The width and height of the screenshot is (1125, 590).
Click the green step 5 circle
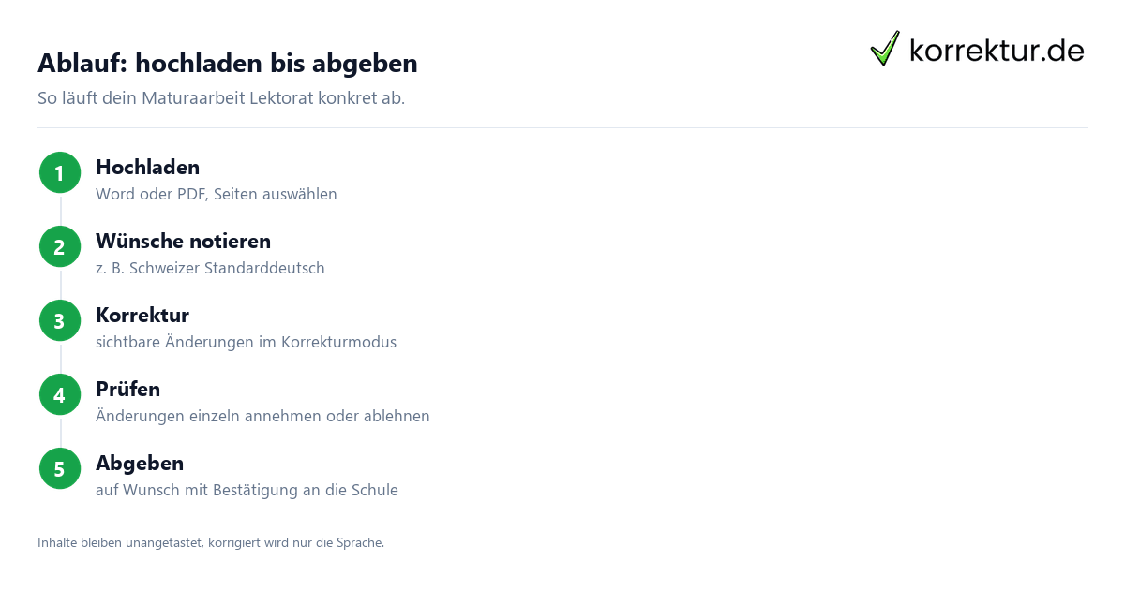(60, 469)
